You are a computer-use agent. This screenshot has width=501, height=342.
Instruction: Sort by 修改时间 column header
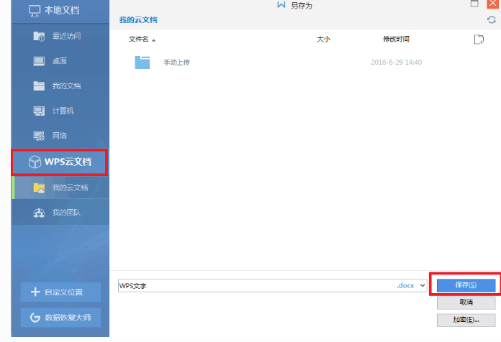click(x=396, y=40)
